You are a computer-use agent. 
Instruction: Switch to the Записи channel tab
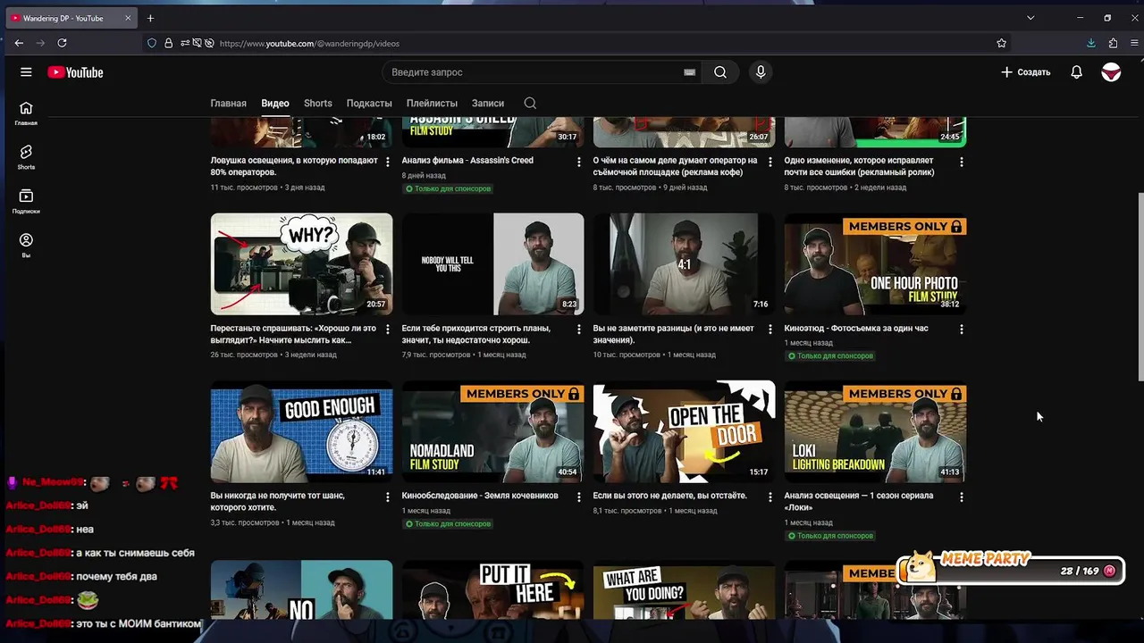pyautogui.click(x=488, y=104)
